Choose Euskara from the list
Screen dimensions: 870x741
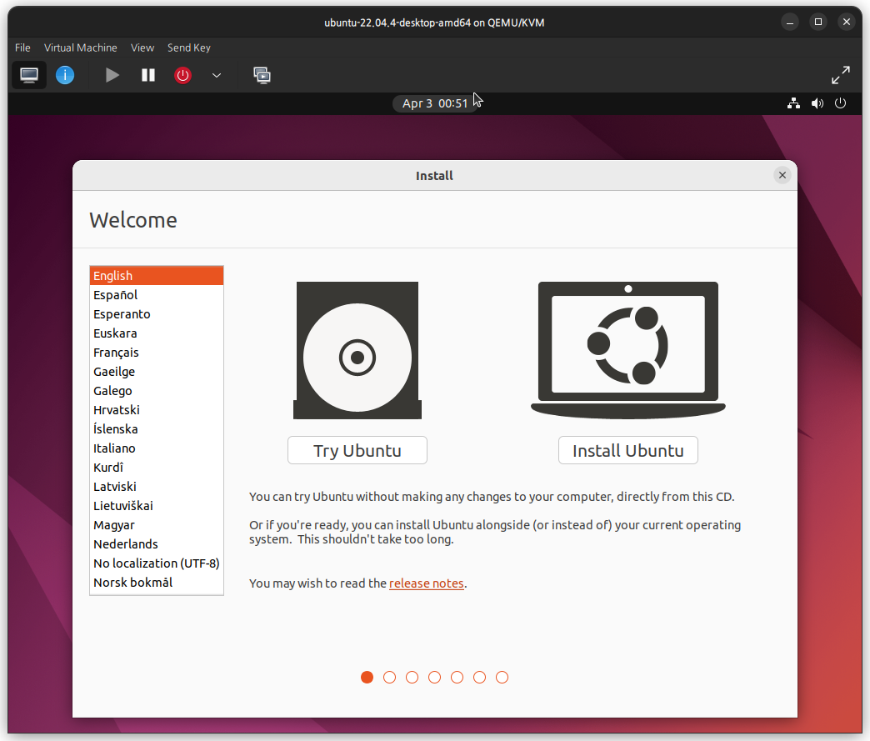[x=157, y=333]
